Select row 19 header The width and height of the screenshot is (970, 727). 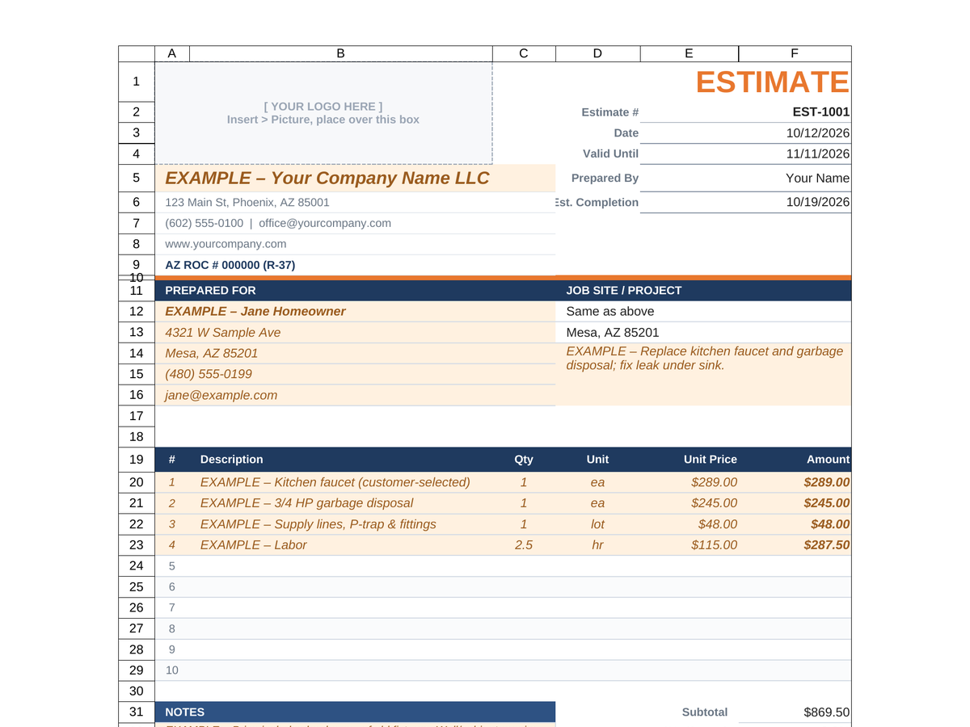pos(137,460)
